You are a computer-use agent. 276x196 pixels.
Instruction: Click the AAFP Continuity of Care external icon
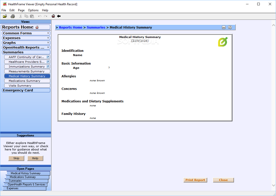pos(48,57)
